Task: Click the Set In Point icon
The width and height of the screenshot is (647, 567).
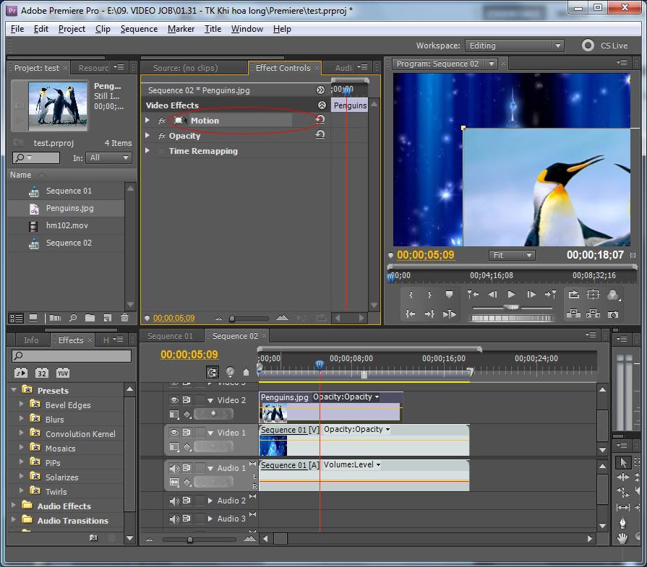Action: (x=411, y=295)
